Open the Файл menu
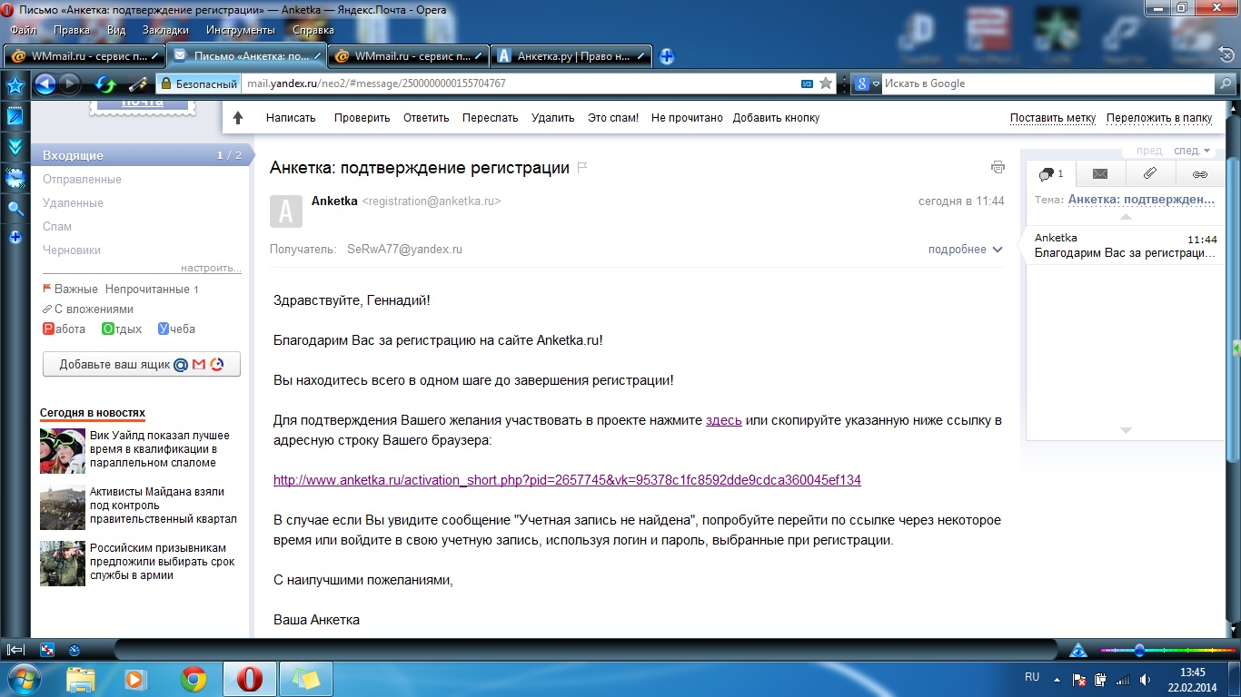Viewport: 1241px width, 697px height. click(23, 30)
